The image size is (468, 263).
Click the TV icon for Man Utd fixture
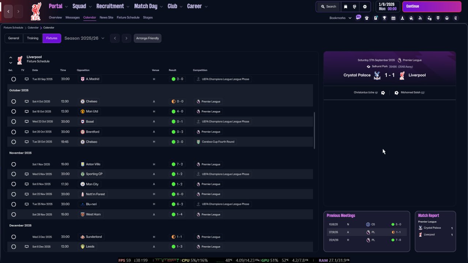tap(26, 111)
